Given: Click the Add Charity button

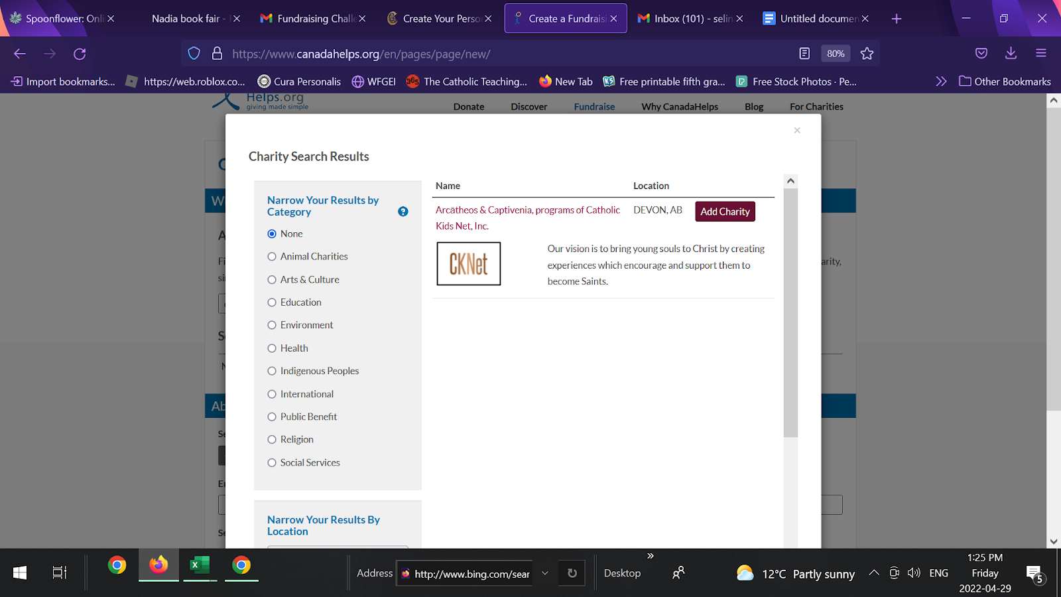Looking at the screenshot, I should 725,212.
